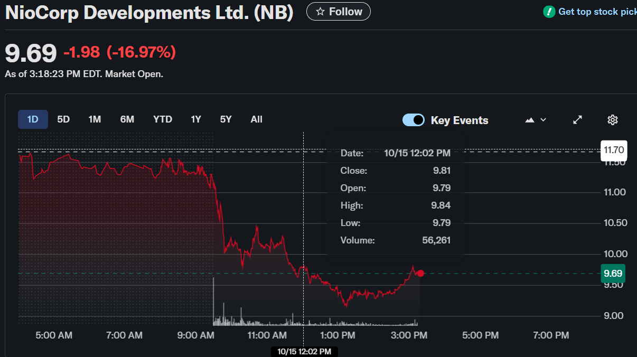Switch chart to 5Y range
Screen dimensions: 637x357
(x=226, y=119)
